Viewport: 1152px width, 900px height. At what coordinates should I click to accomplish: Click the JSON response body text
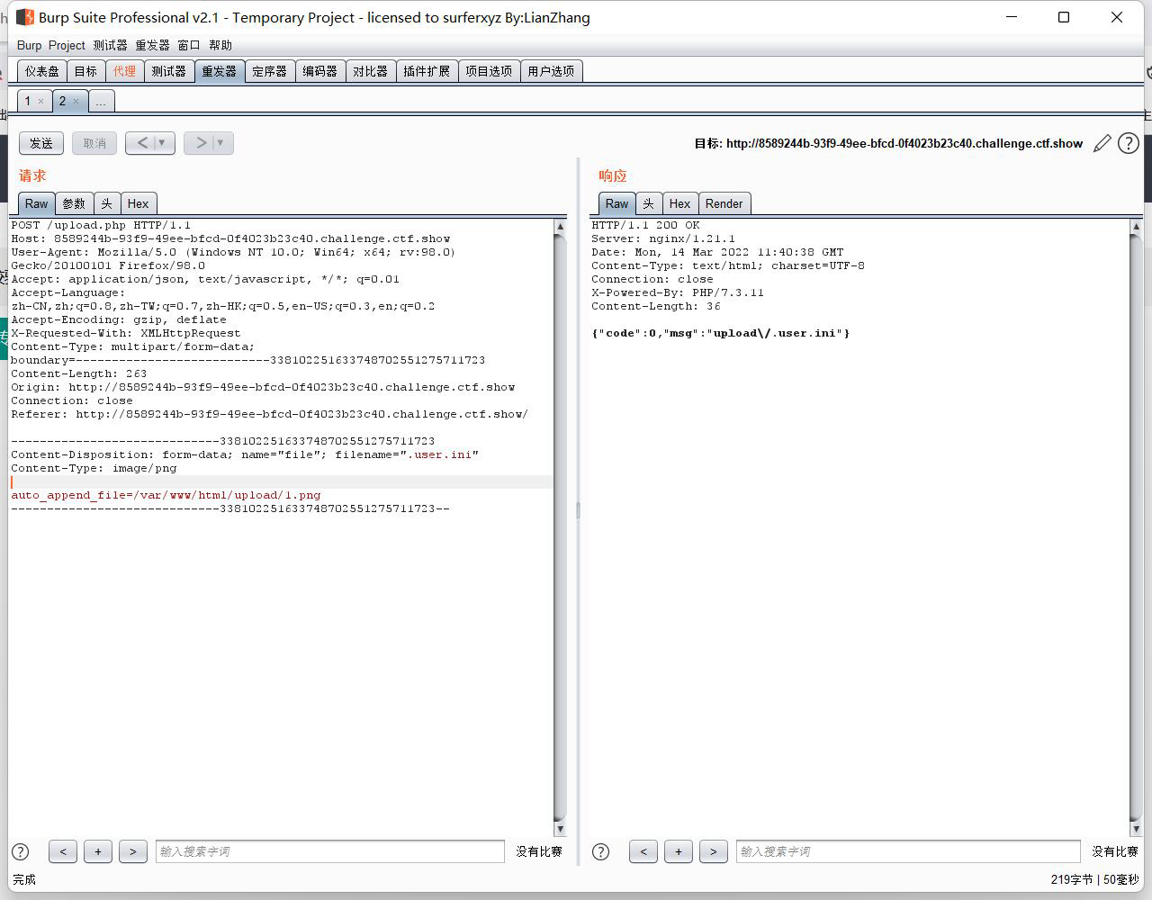[x=721, y=333]
